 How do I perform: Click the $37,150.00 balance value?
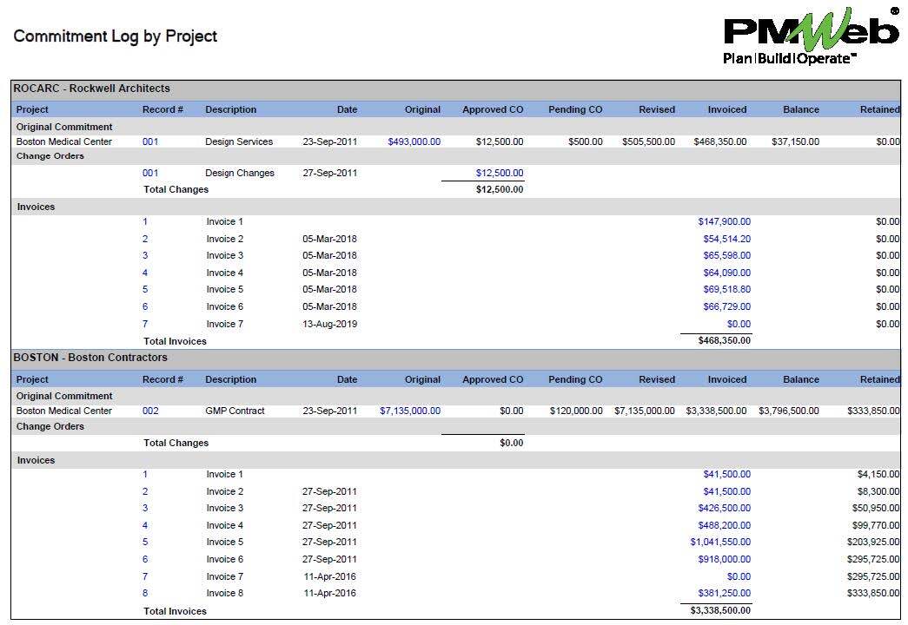pos(795,141)
